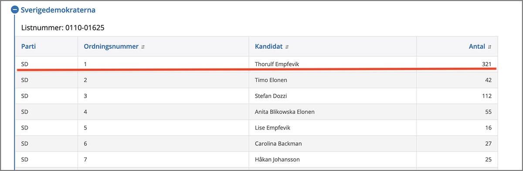This screenshot has height=171, width=523.
Task: Collapse the Sverigedemokraterna section minus icon
Action: tap(15, 9)
